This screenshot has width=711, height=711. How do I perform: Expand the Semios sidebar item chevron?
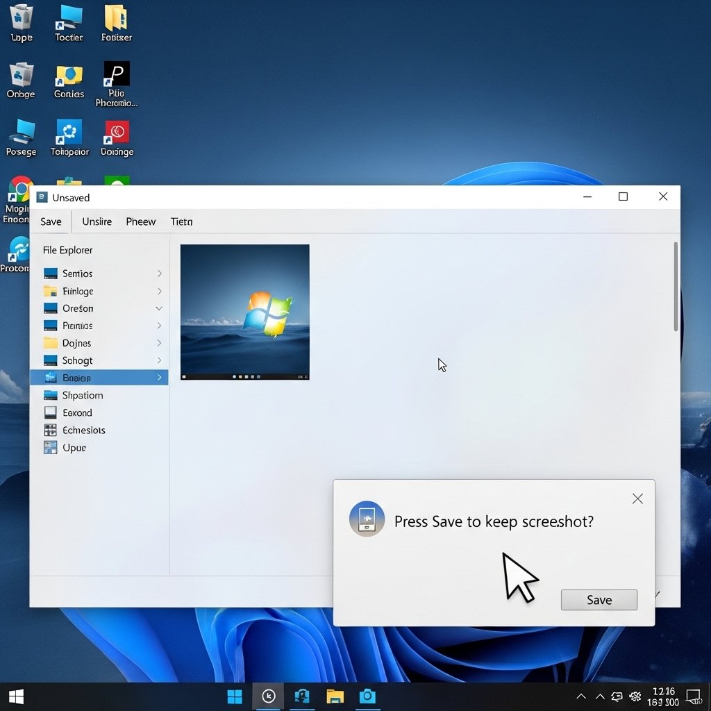coord(159,274)
